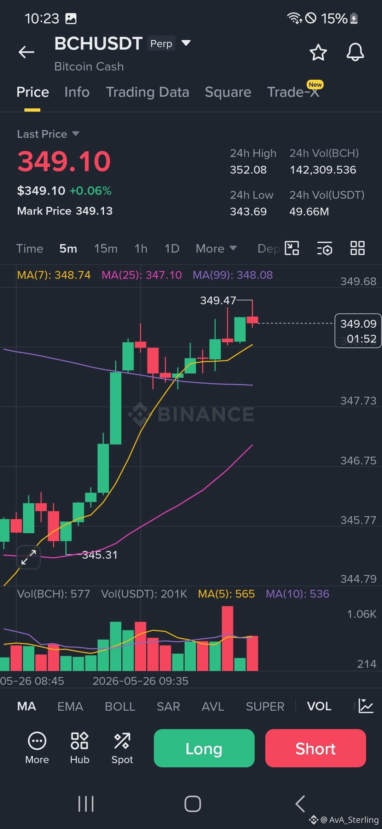Screen dimensions: 382x829
Task: Tap the 24h Vol(USDT) 49.66M value
Action: (x=309, y=212)
